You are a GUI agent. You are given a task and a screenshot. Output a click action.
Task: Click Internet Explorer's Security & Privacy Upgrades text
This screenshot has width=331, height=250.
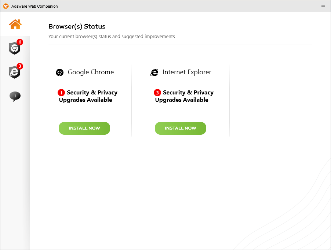coord(184,96)
